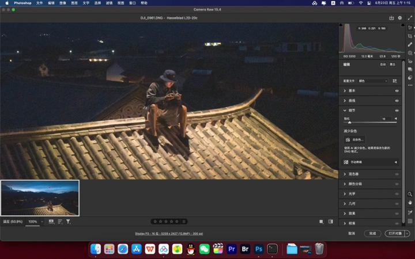Open Camera Raw preferences gear icon
Viewport: 415px width, 259px height.
(x=400, y=18)
